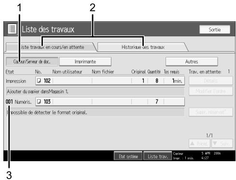Select job 103 row in the list
Image resolution: width=236 pixels, height=180 pixels.
pyautogui.click(x=110, y=102)
